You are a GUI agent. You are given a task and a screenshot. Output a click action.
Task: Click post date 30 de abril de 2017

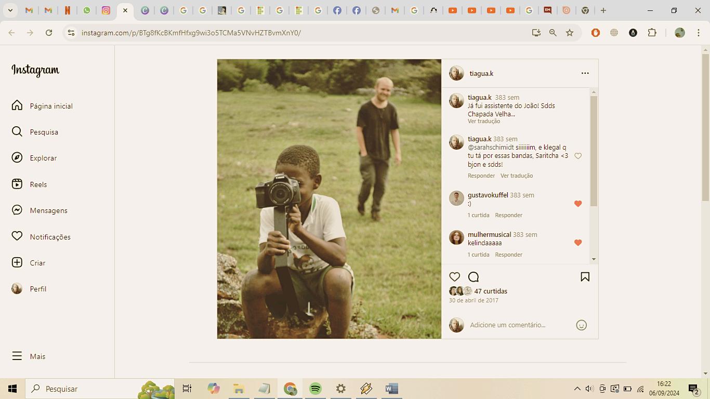pyautogui.click(x=474, y=300)
